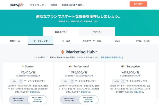Click the Starter price ¥5,400/月
The image size is (159, 105).
coord(28,72)
